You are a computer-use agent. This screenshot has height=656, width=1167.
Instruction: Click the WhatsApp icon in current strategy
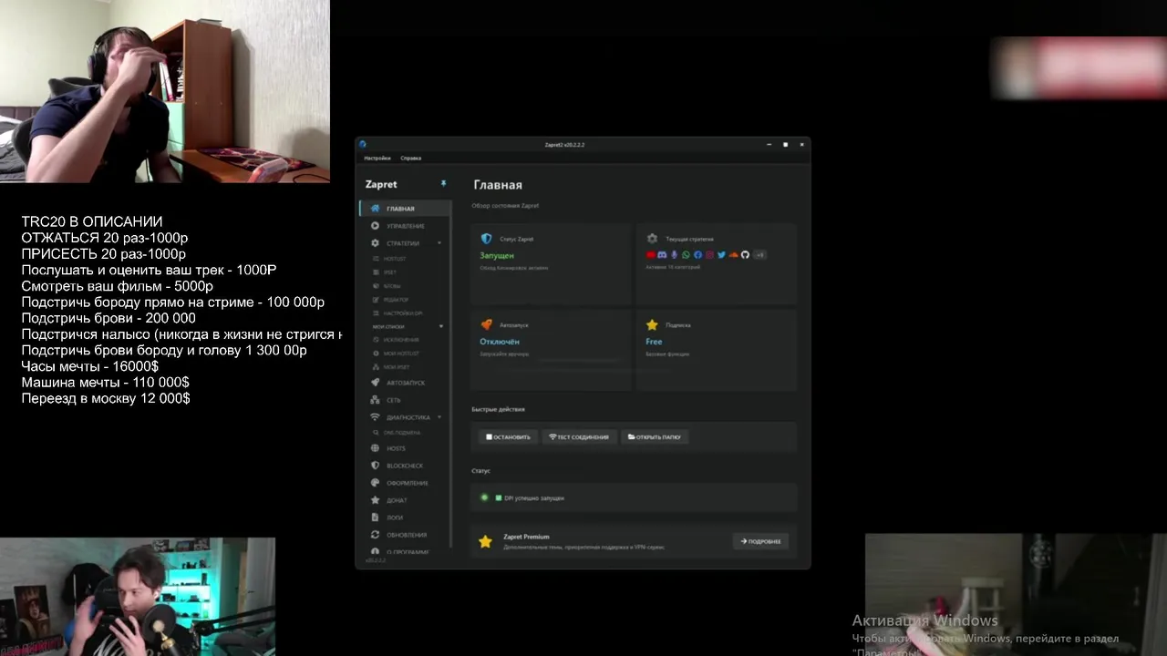click(687, 255)
